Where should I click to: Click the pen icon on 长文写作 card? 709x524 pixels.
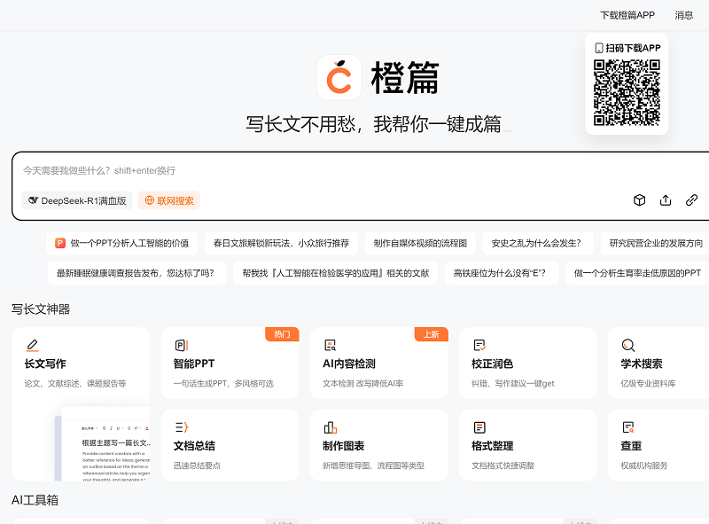point(32,345)
